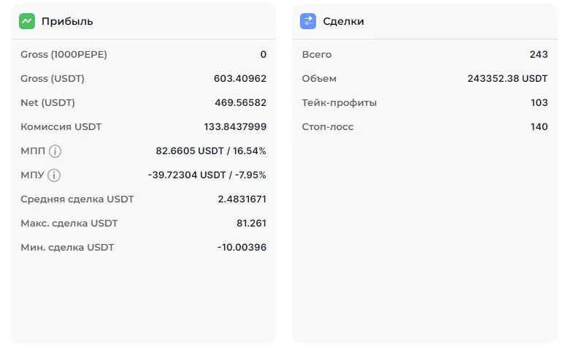Click the green profit chart icon
565x350 pixels.
tap(27, 21)
